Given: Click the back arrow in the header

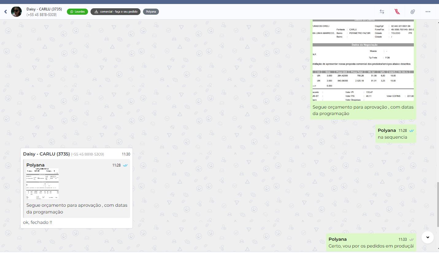Looking at the screenshot, I should click(6, 12).
